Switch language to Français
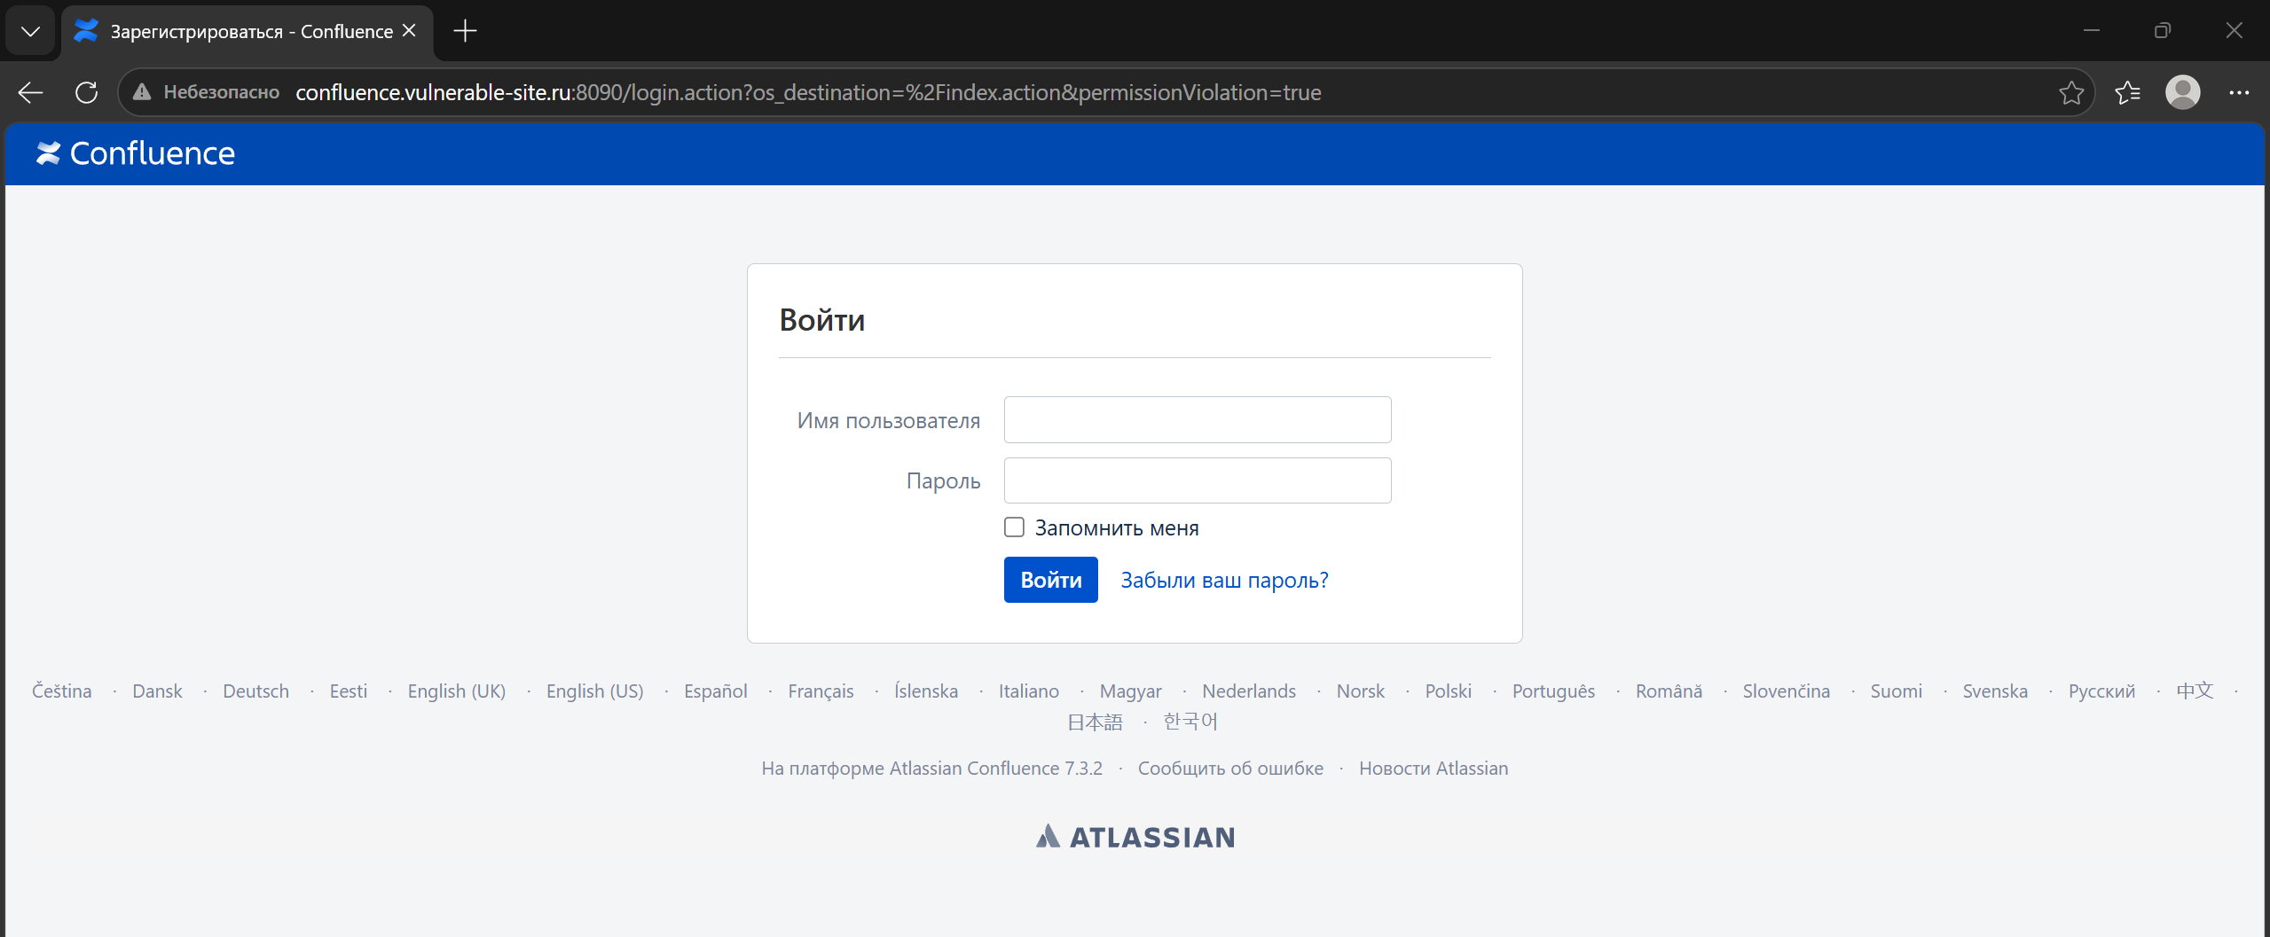2270x937 pixels. click(x=821, y=691)
